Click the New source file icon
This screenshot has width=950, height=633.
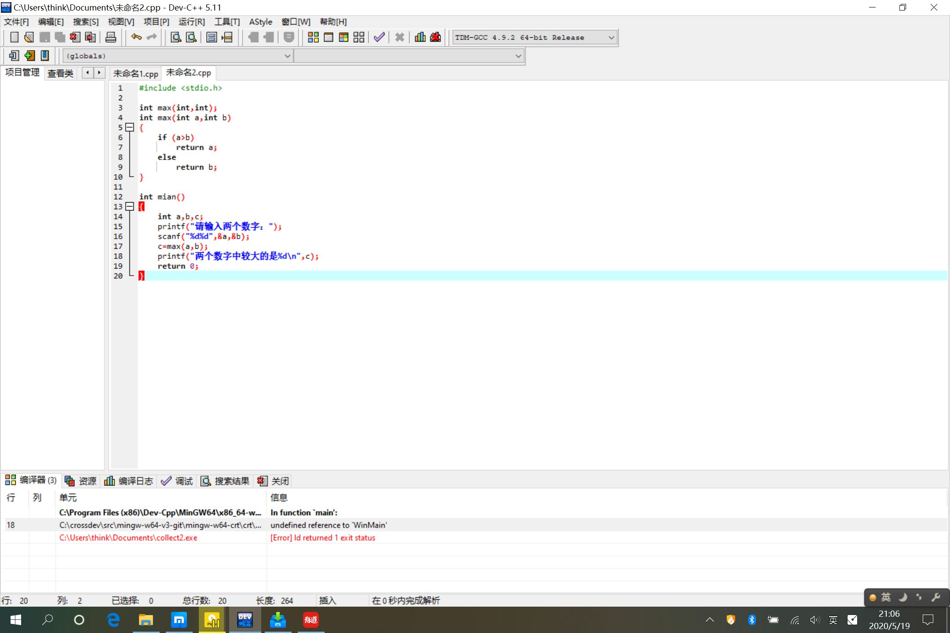click(x=14, y=37)
